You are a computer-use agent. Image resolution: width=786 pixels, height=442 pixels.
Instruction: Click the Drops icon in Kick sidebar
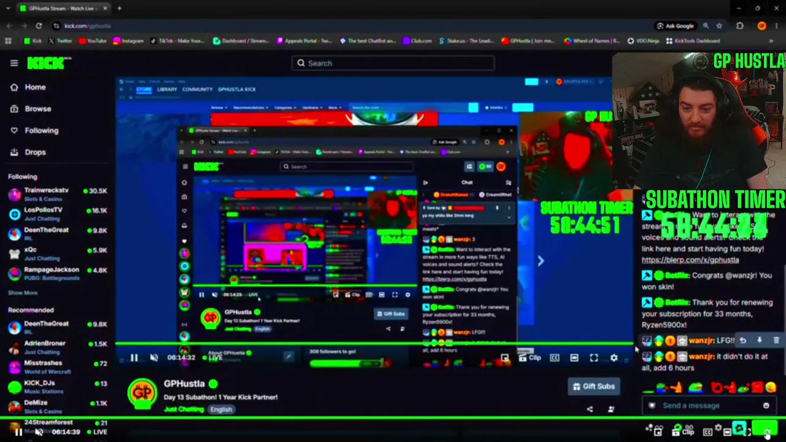(x=14, y=152)
